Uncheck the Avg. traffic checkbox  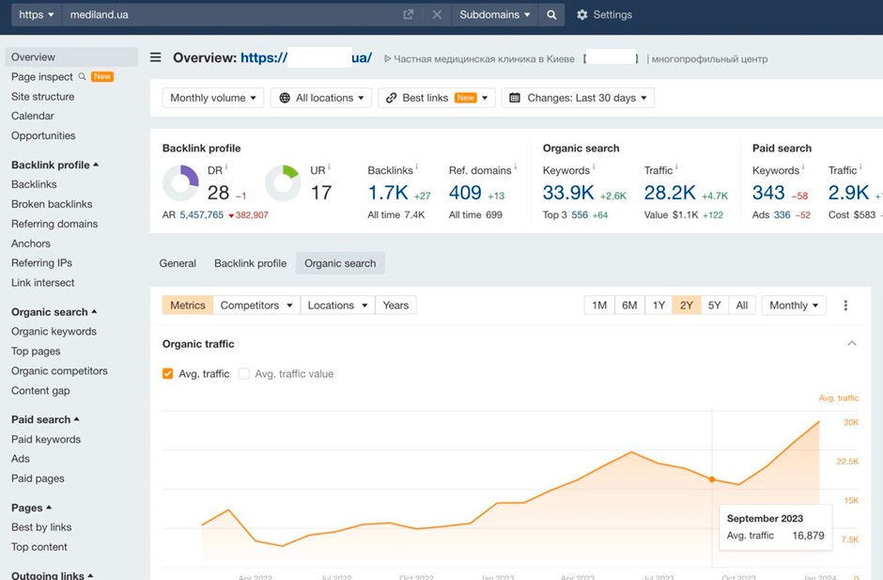(168, 374)
